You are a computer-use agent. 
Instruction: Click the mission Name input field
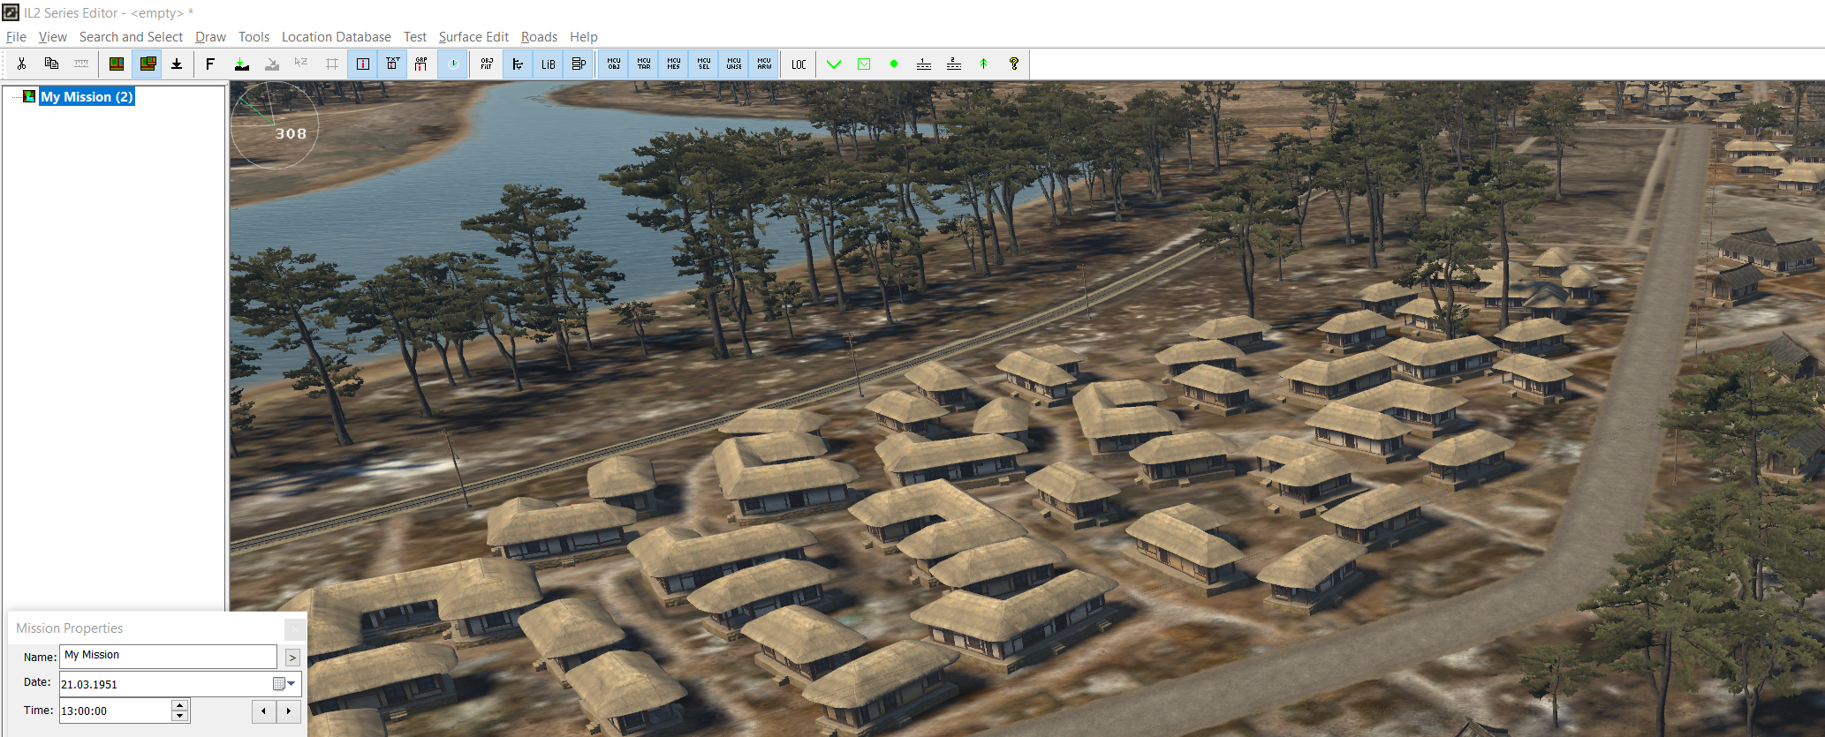click(168, 656)
